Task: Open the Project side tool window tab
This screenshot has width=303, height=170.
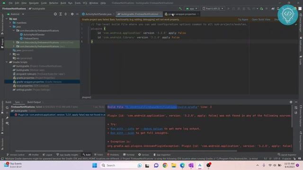Action: click(2, 43)
